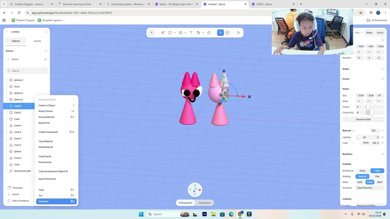The height and width of the screenshot is (219, 390).
Task: Switch viewport to Perspective
Action: pos(204,203)
